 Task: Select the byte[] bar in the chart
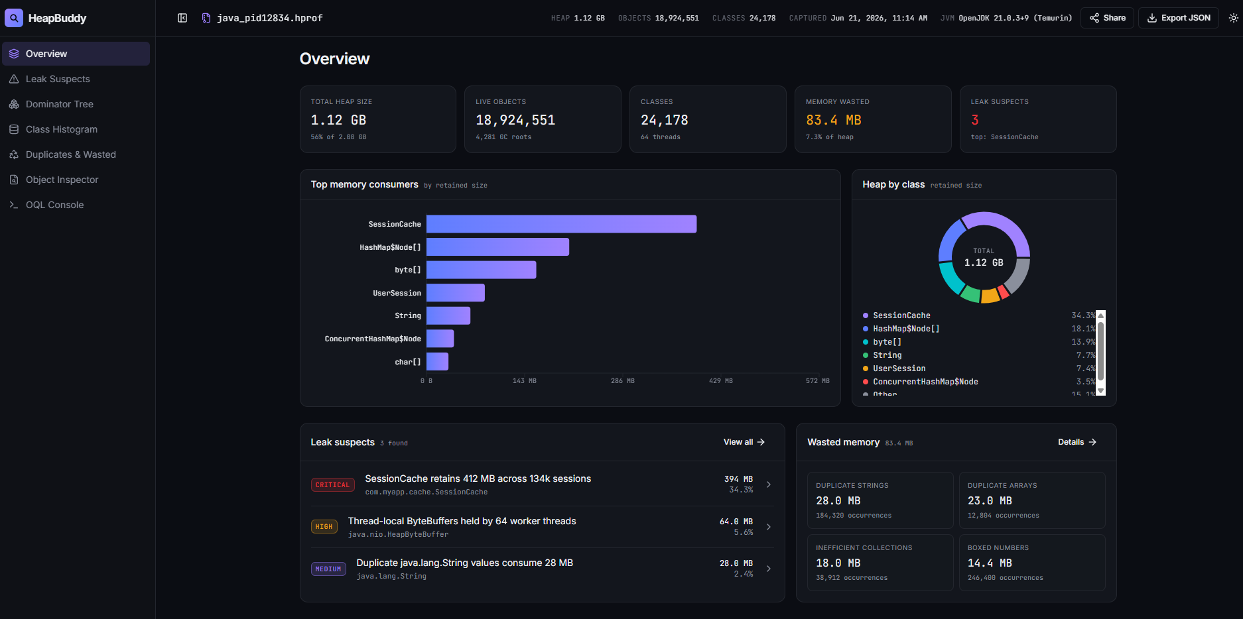click(x=481, y=270)
